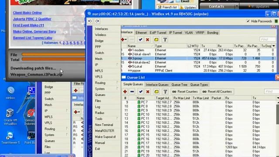Open the Interface Queues tab
Viewport: 279px width, 157px height.
(157, 85)
